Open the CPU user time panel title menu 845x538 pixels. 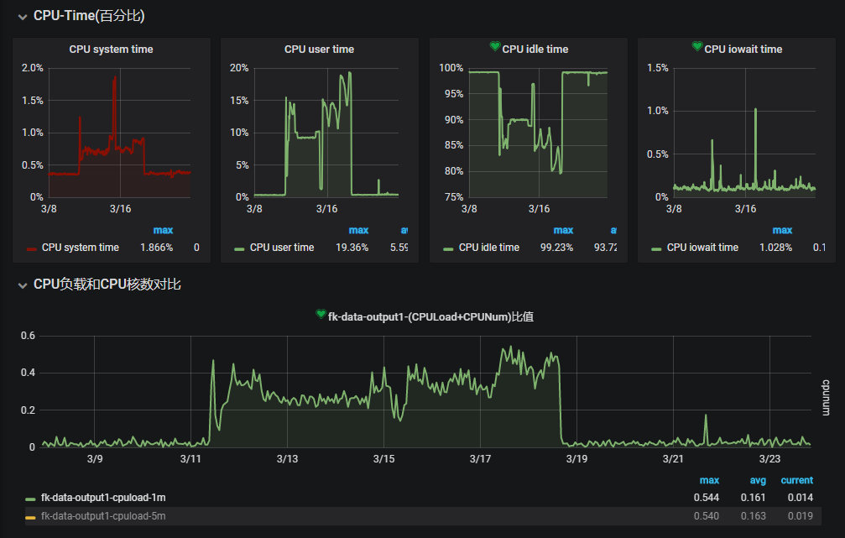[319, 50]
